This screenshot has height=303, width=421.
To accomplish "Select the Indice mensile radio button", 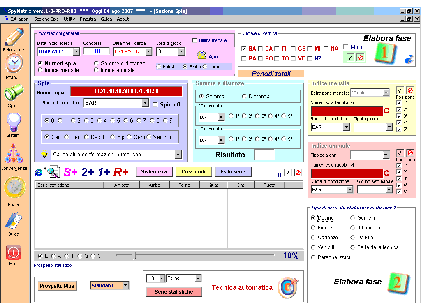I will point(40,70).
